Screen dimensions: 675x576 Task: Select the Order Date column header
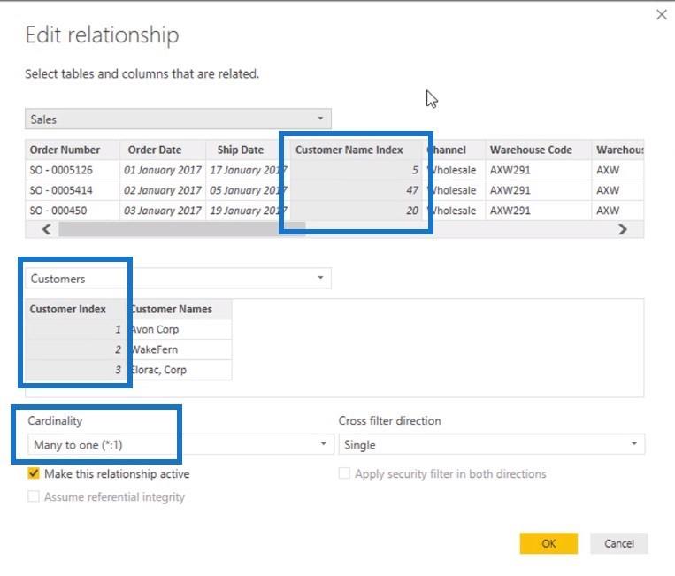tap(163, 150)
